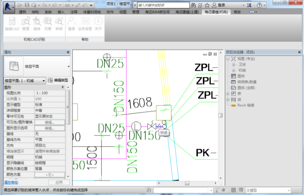Click the 编辑类型 button
The height and width of the screenshot is (195, 304).
pos(58,81)
